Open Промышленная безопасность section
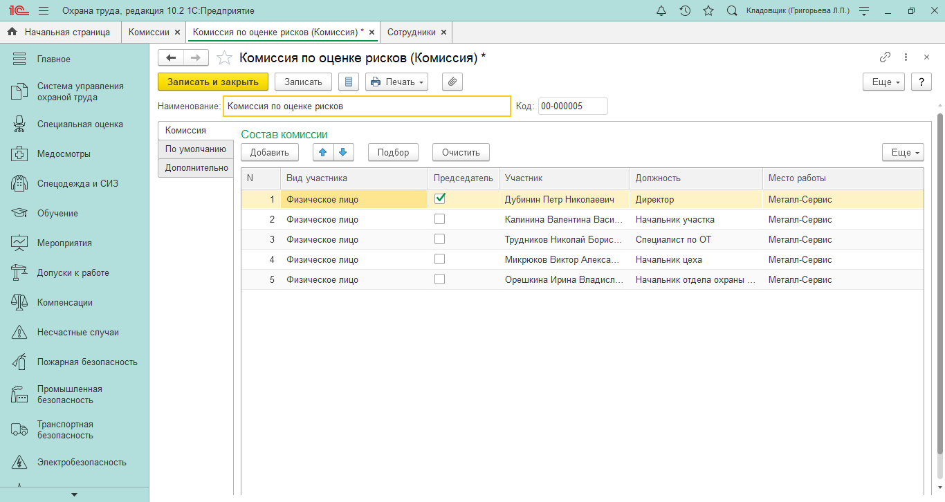 point(74,394)
